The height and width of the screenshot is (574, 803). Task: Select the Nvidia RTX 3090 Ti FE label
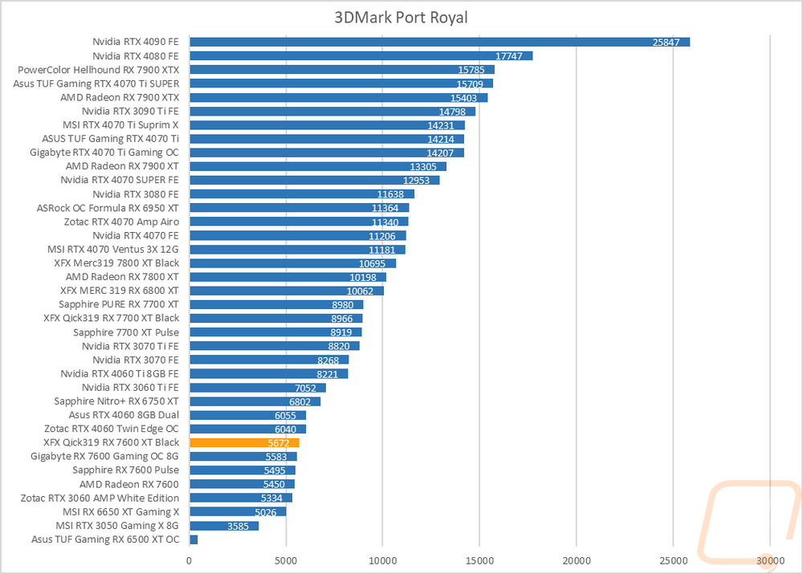(x=131, y=111)
